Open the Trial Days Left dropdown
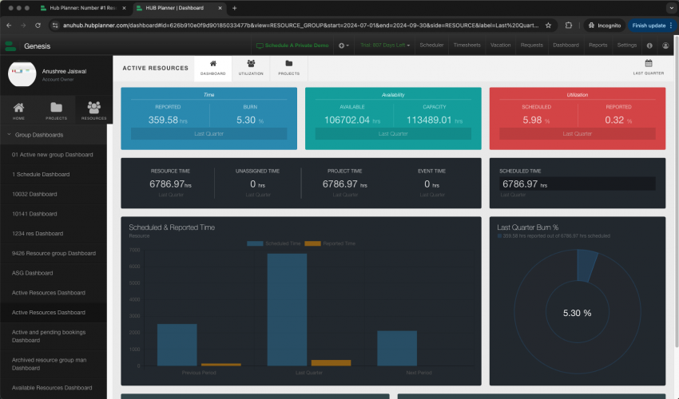This screenshot has height=399, width=679. [384, 45]
